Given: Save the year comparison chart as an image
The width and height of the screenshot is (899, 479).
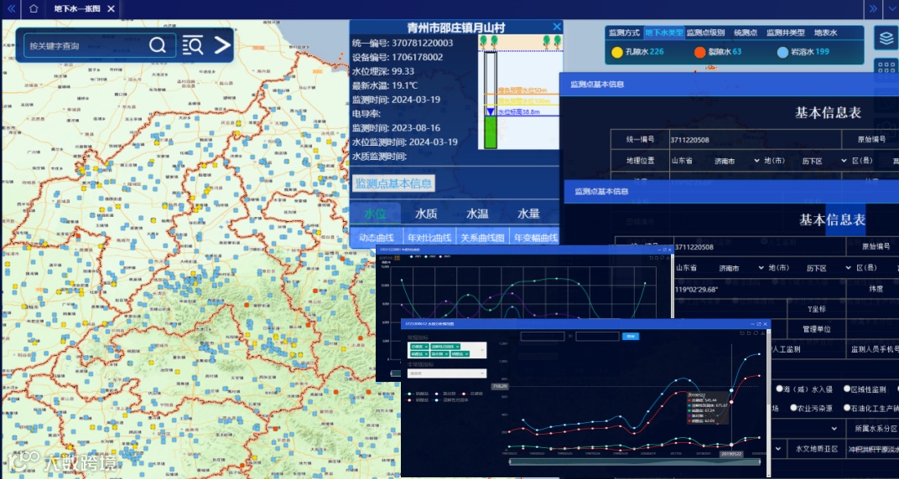Looking at the screenshot, I should pyautogui.click(x=668, y=258).
